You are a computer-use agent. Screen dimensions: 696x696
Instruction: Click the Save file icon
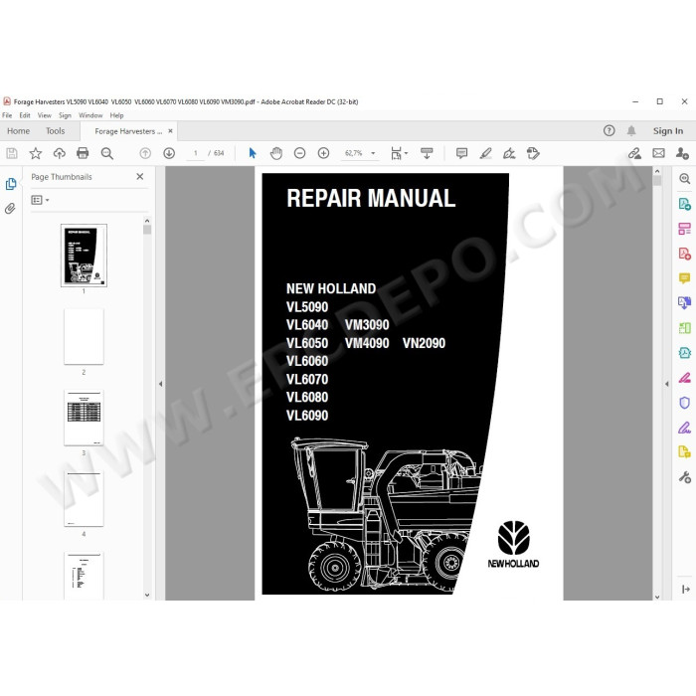[x=12, y=153]
